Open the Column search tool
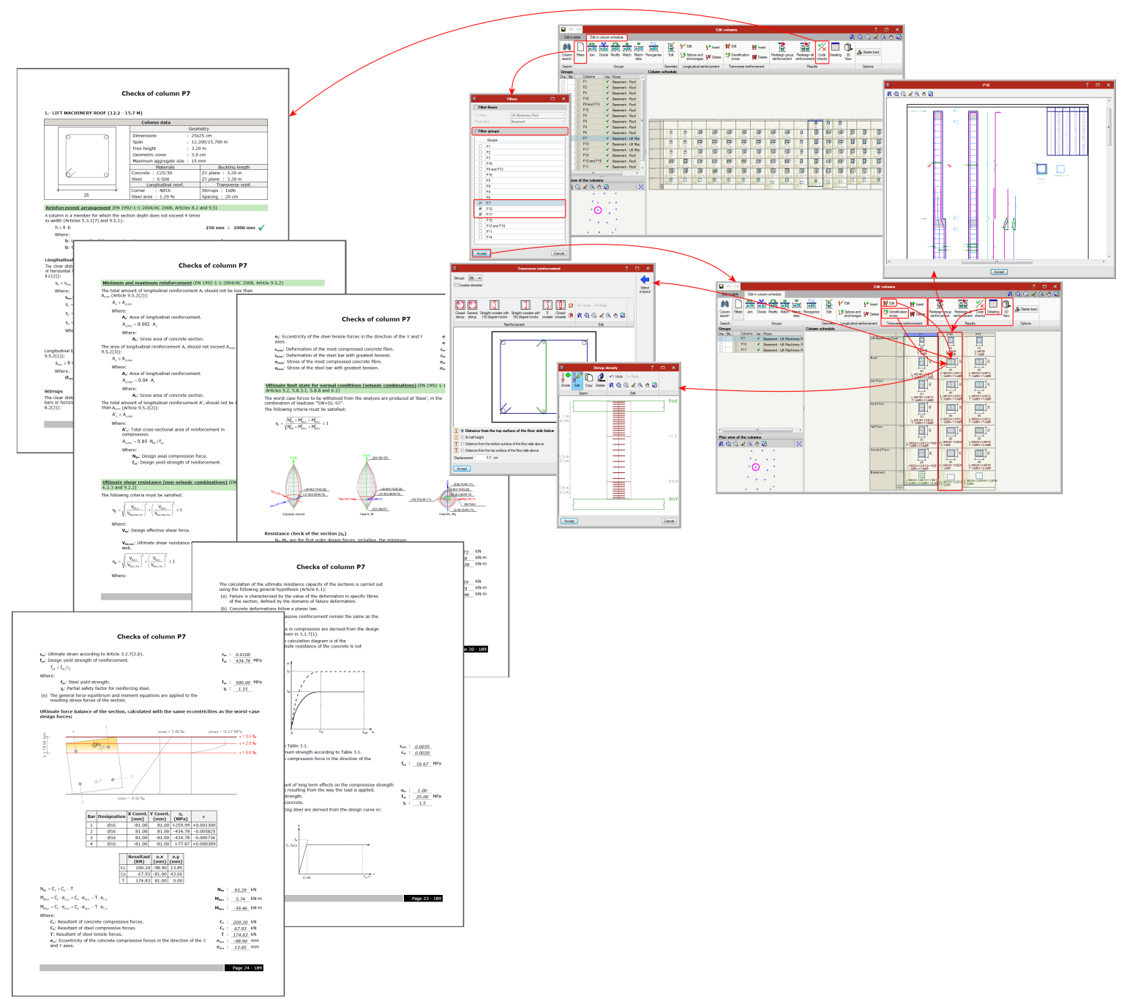 [x=566, y=53]
